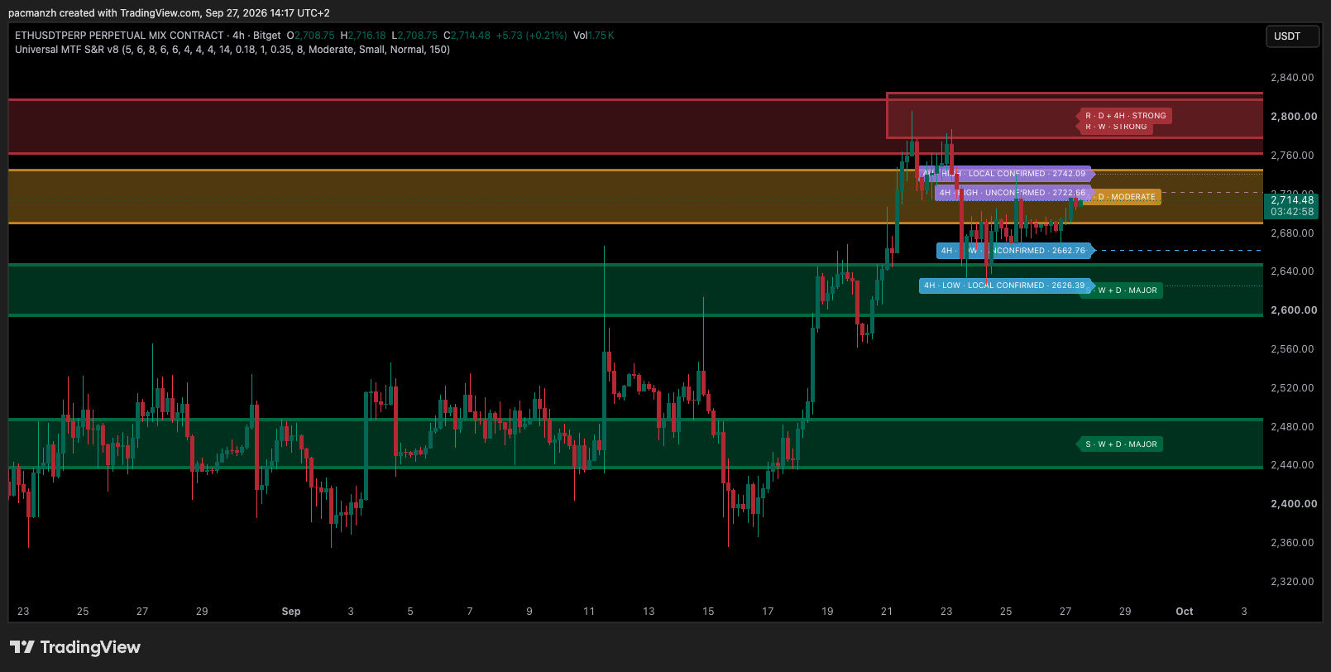Image resolution: width=1331 pixels, height=672 pixels.
Task: Click the Sep month label on time axis
Action: coord(291,612)
